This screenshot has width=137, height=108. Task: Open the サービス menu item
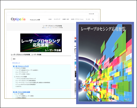coord(88,19)
